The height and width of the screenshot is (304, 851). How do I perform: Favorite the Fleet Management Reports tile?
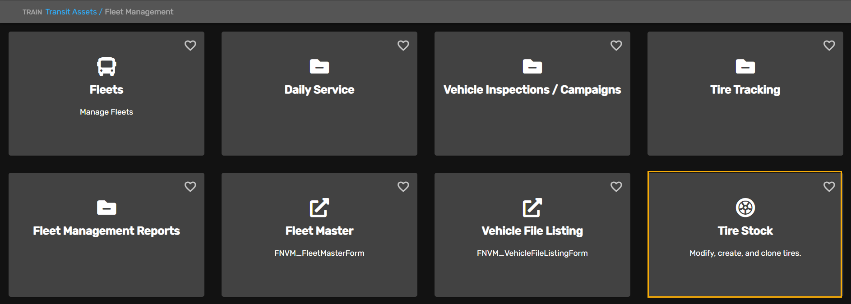point(190,187)
